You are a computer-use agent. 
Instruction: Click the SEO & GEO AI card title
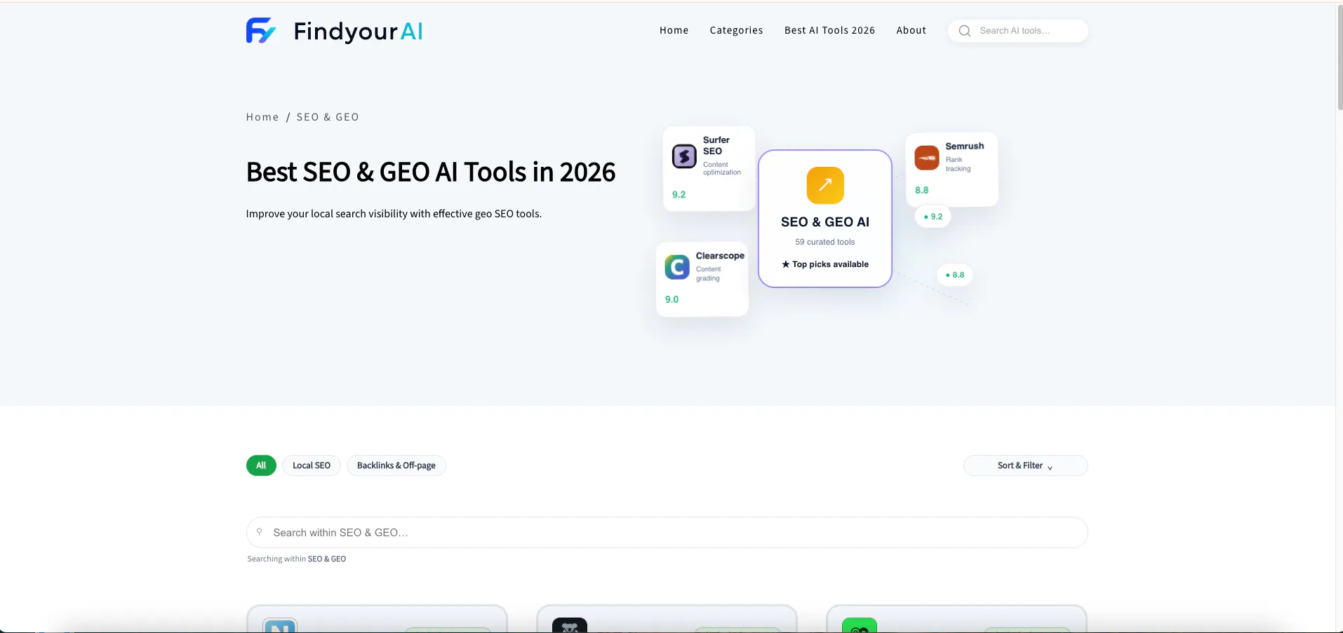tap(825, 222)
